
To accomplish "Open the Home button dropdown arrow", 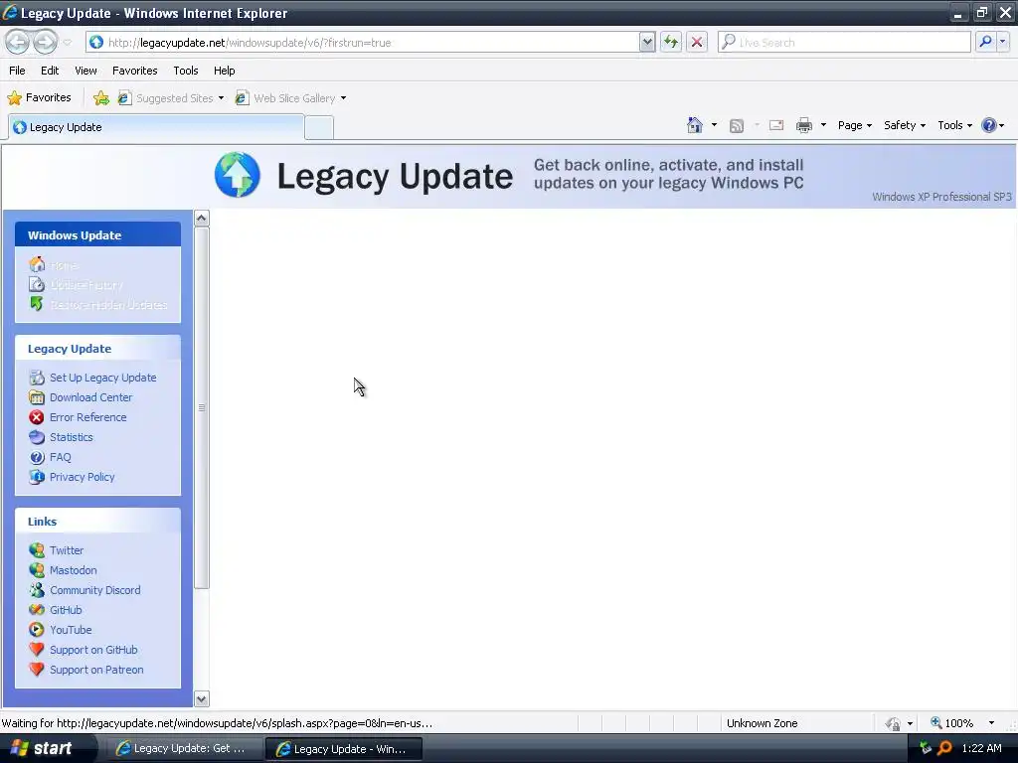I will pos(714,125).
